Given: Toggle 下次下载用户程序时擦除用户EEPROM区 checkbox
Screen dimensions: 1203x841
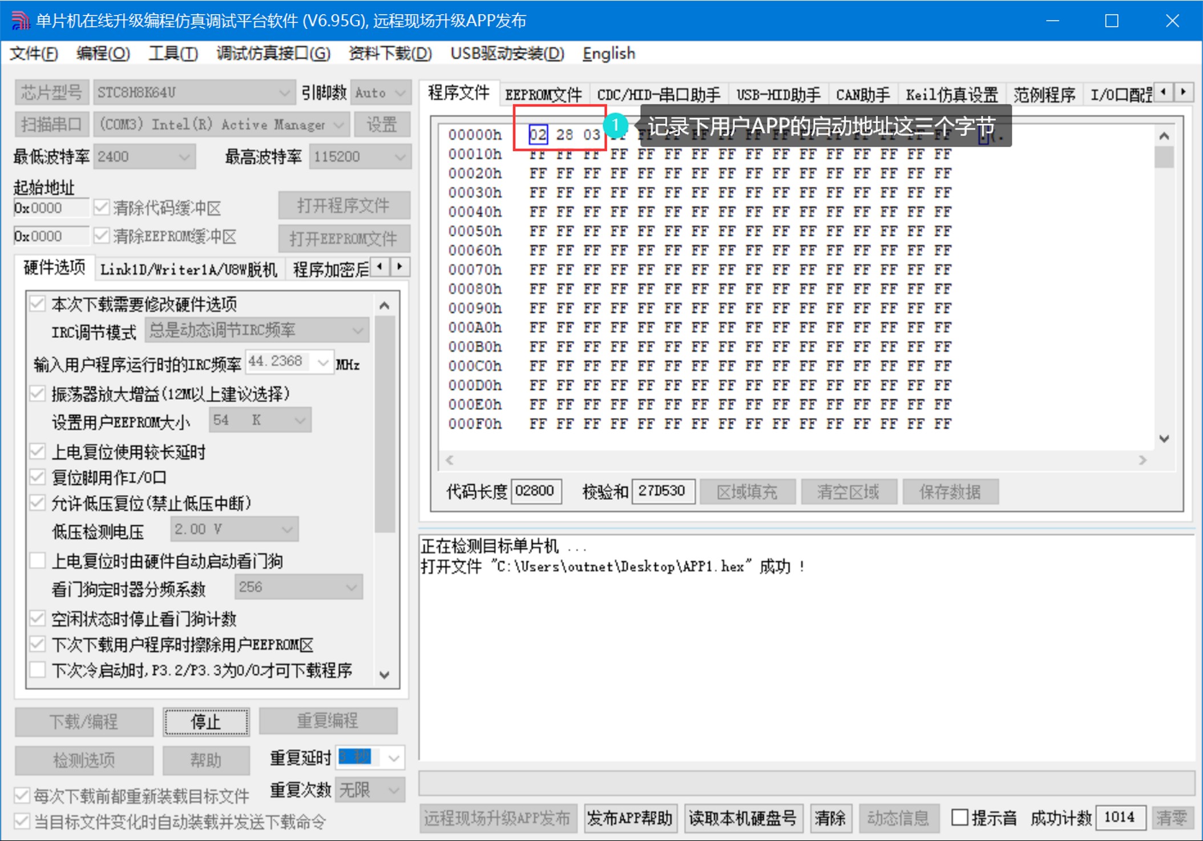Looking at the screenshot, I should pos(38,644).
